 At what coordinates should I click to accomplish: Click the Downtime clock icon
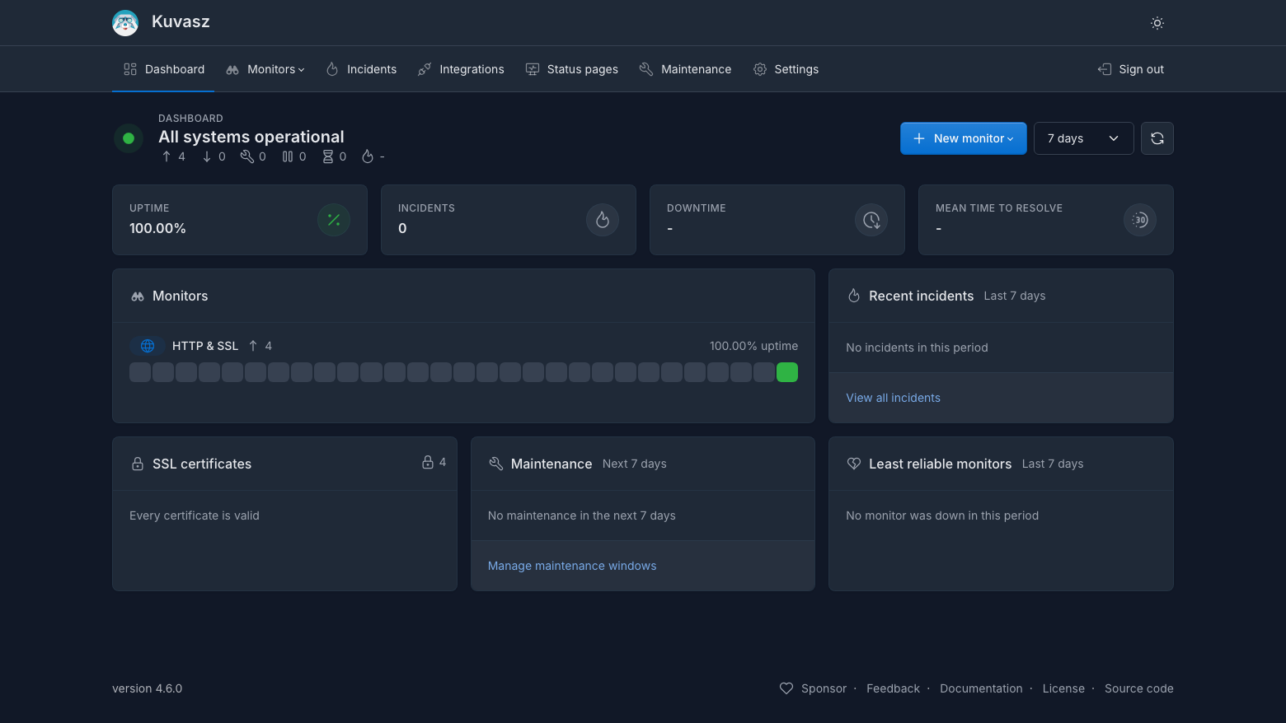point(871,220)
